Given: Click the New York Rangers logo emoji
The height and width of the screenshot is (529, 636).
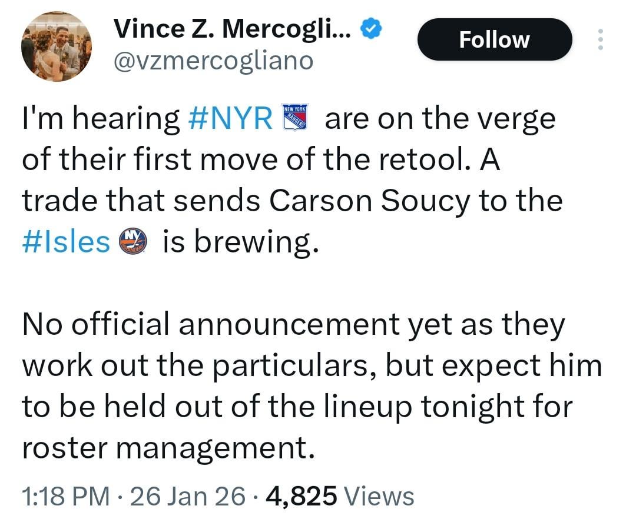Looking at the screenshot, I should 295,116.
